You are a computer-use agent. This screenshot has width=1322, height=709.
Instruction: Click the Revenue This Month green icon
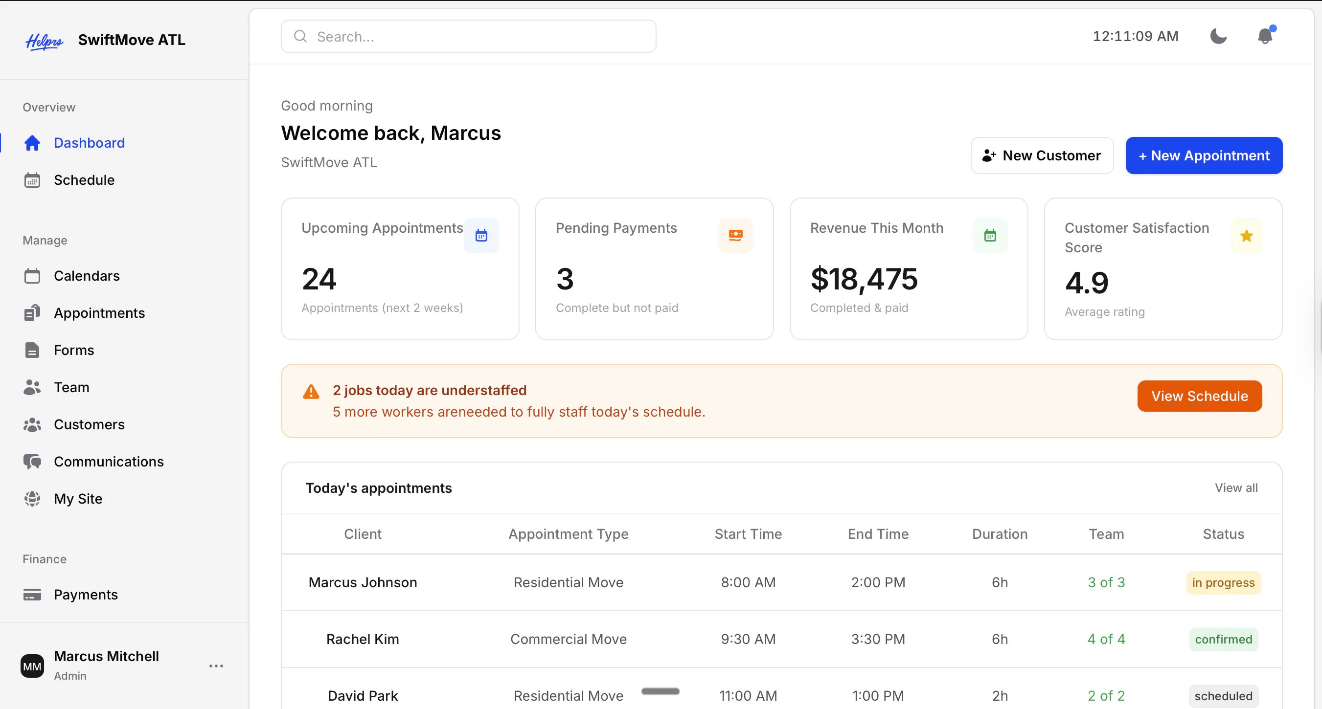click(990, 236)
